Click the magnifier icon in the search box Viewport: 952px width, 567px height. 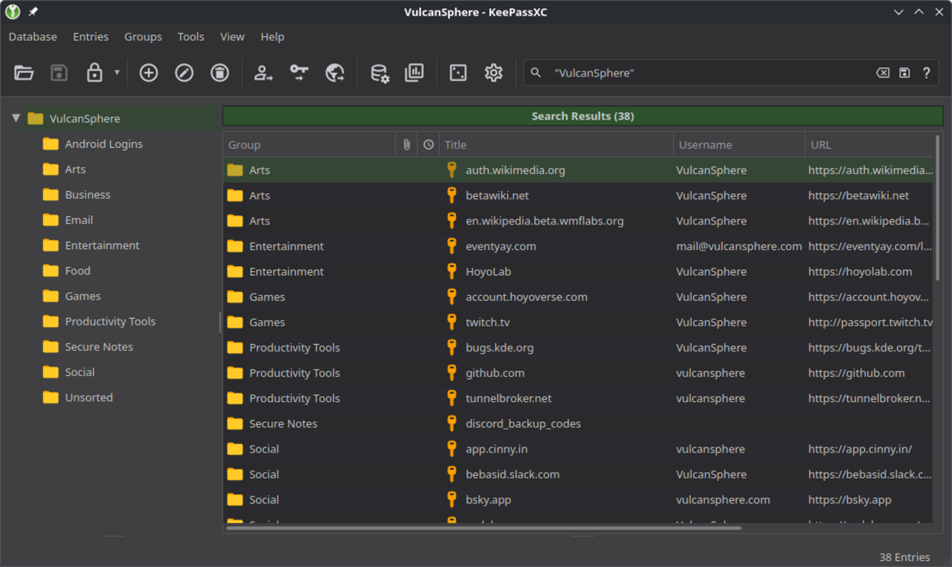(x=535, y=73)
